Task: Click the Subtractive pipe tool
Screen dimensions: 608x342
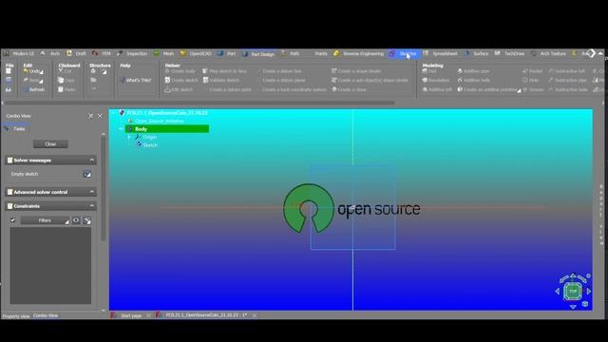Action: pos(567,80)
